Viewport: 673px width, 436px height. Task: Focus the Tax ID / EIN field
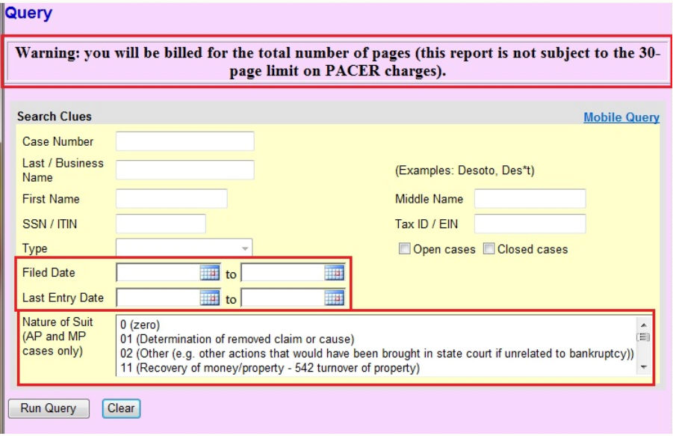530,224
